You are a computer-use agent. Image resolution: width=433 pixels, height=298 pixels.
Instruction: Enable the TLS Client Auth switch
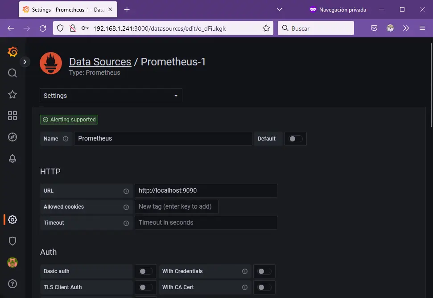click(x=145, y=287)
